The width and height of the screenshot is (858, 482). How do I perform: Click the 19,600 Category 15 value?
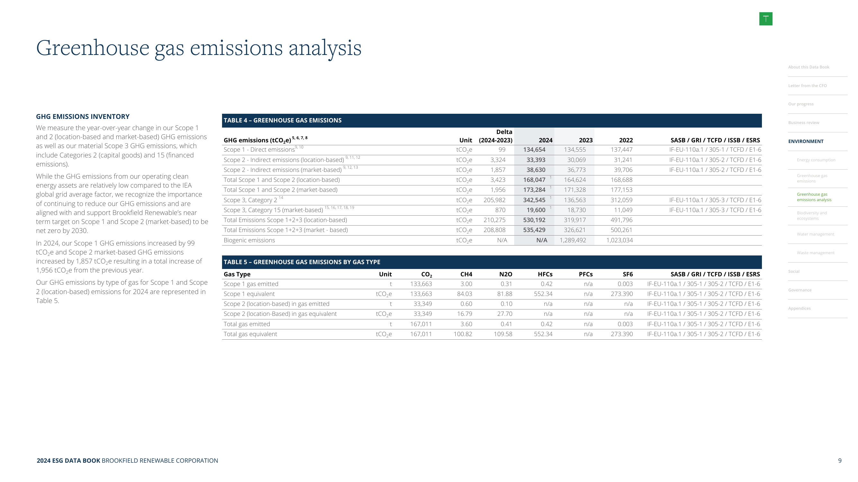[536, 210]
